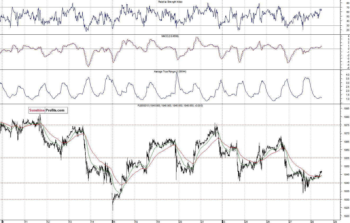The width and height of the screenshot is (350, 223).
Task: Click the 30 label on the RSI axis
Action: [x=348, y=25]
